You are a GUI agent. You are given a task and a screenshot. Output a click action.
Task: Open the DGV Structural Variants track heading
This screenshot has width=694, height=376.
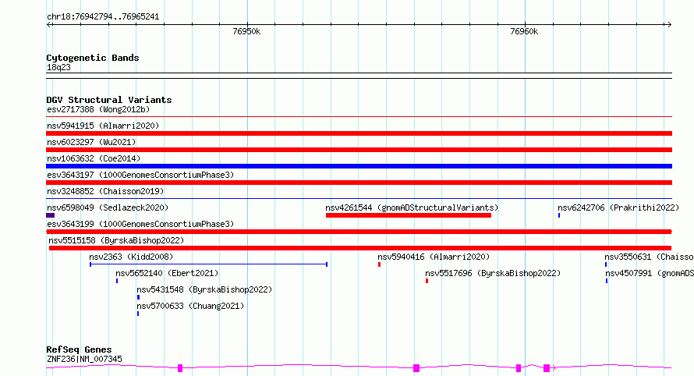[109, 100]
